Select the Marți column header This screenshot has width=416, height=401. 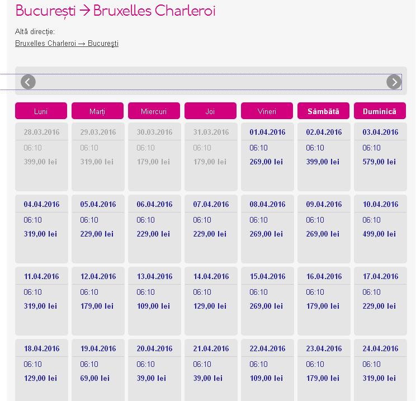click(97, 111)
